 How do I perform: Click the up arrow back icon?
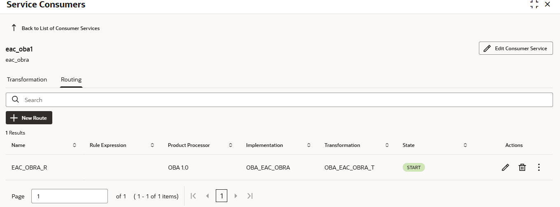tap(14, 28)
